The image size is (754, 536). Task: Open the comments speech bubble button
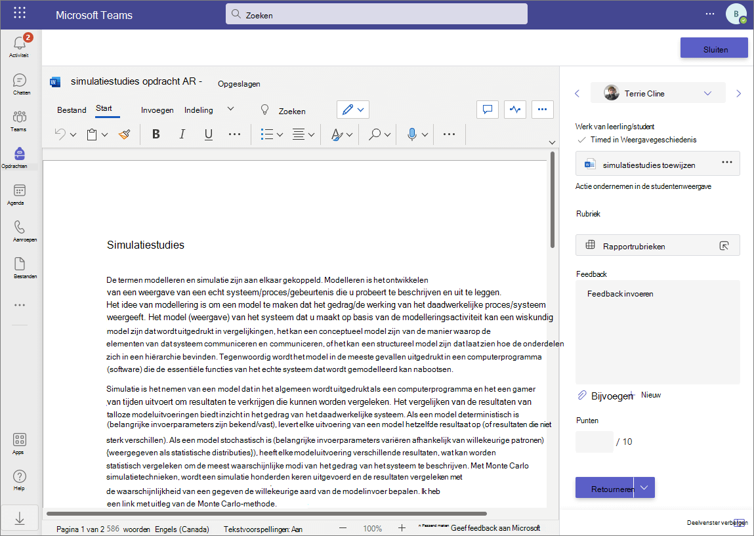(488, 109)
